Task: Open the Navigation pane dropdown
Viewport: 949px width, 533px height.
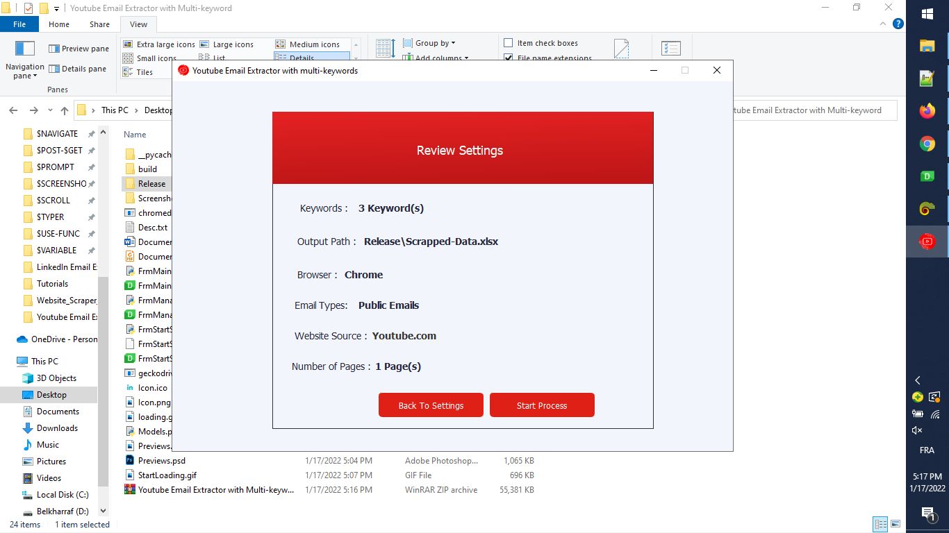Action: (x=25, y=60)
